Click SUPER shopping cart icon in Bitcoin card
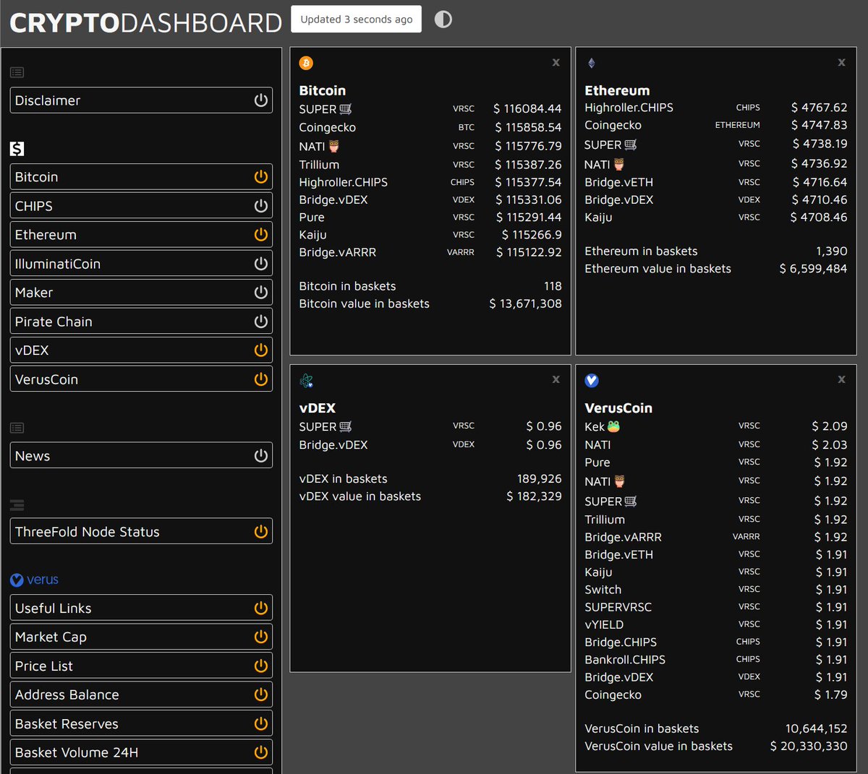Image resolution: width=868 pixels, height=774 pixels. [346, 109]
